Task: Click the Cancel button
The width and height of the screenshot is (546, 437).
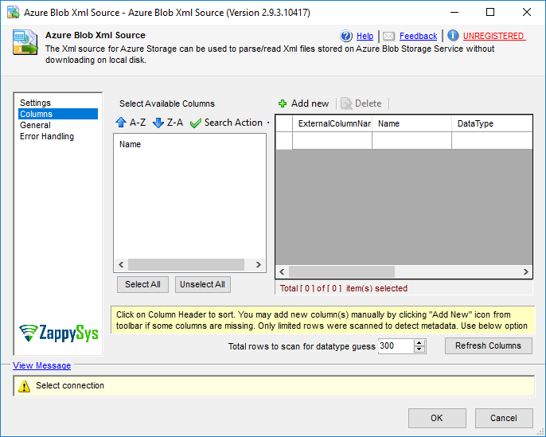Action: (x=504, y=418)
